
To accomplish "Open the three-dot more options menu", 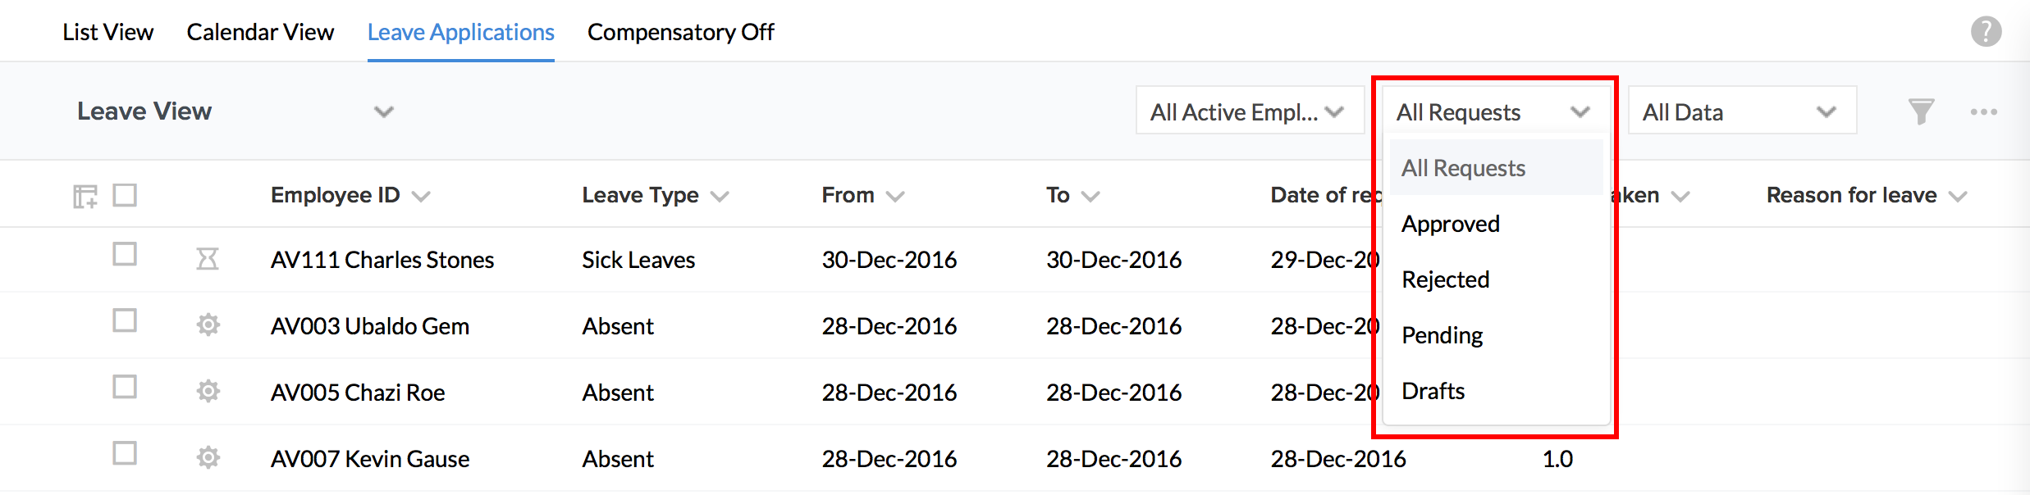I will click(1983, 111).
